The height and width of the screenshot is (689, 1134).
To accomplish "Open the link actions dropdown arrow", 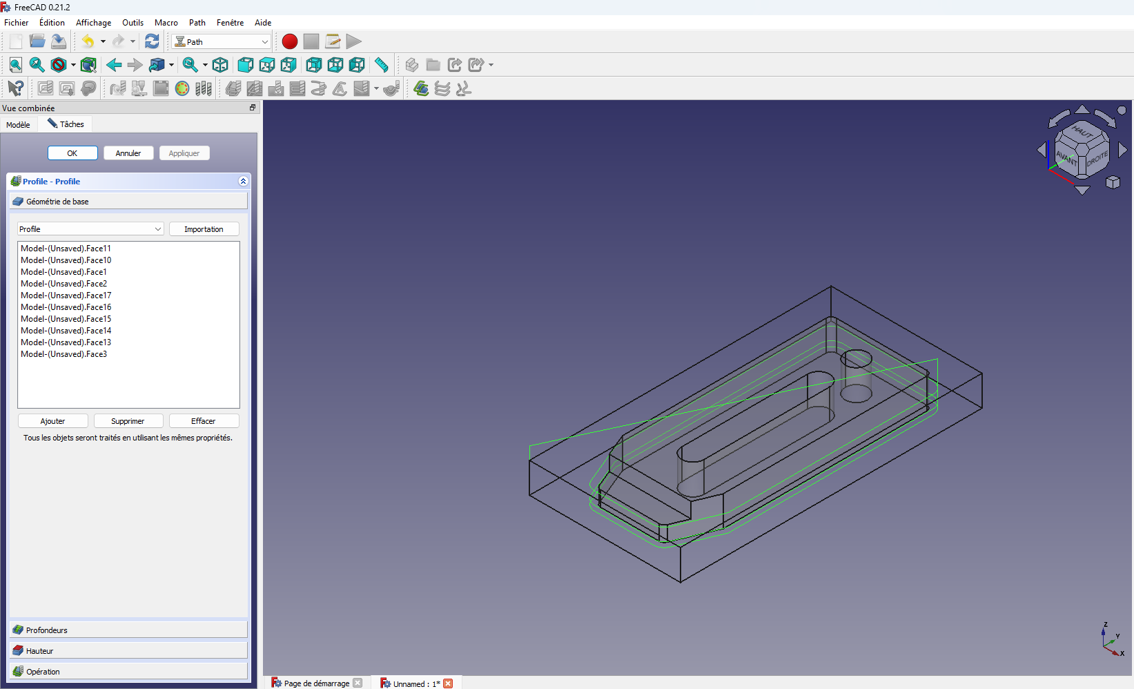I will [491, 65].
